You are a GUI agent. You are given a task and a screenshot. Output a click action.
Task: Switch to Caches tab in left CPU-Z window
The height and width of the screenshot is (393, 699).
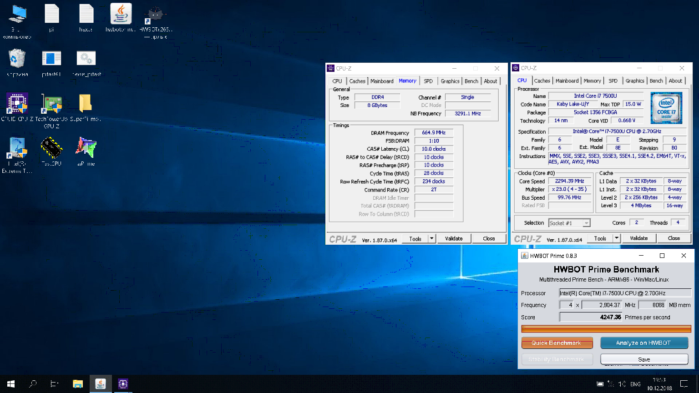point(357,81)
